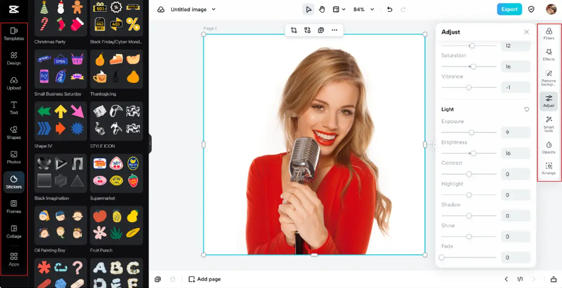The image size is (562, 288).
Task: Open the Upload sidebar panel
Action: 14,83
